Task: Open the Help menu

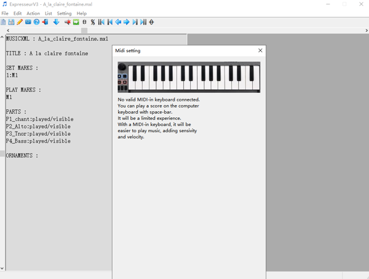Action: [x=81, y=13]
